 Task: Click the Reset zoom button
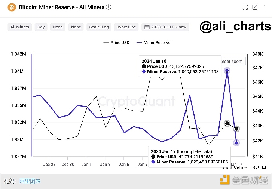[x=233, y=61]
